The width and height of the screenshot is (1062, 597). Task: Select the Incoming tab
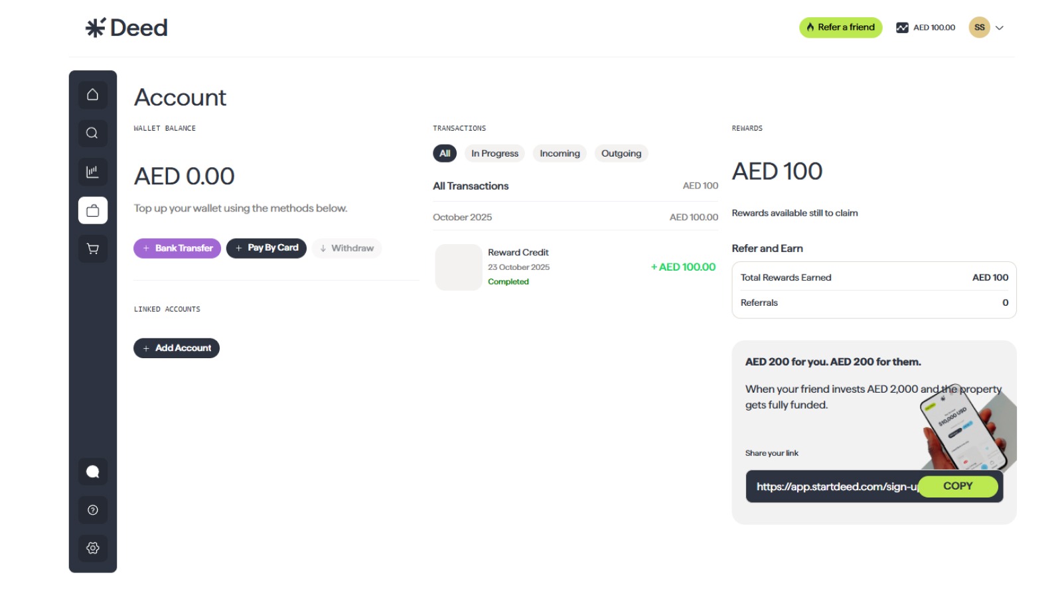(560, 153)
